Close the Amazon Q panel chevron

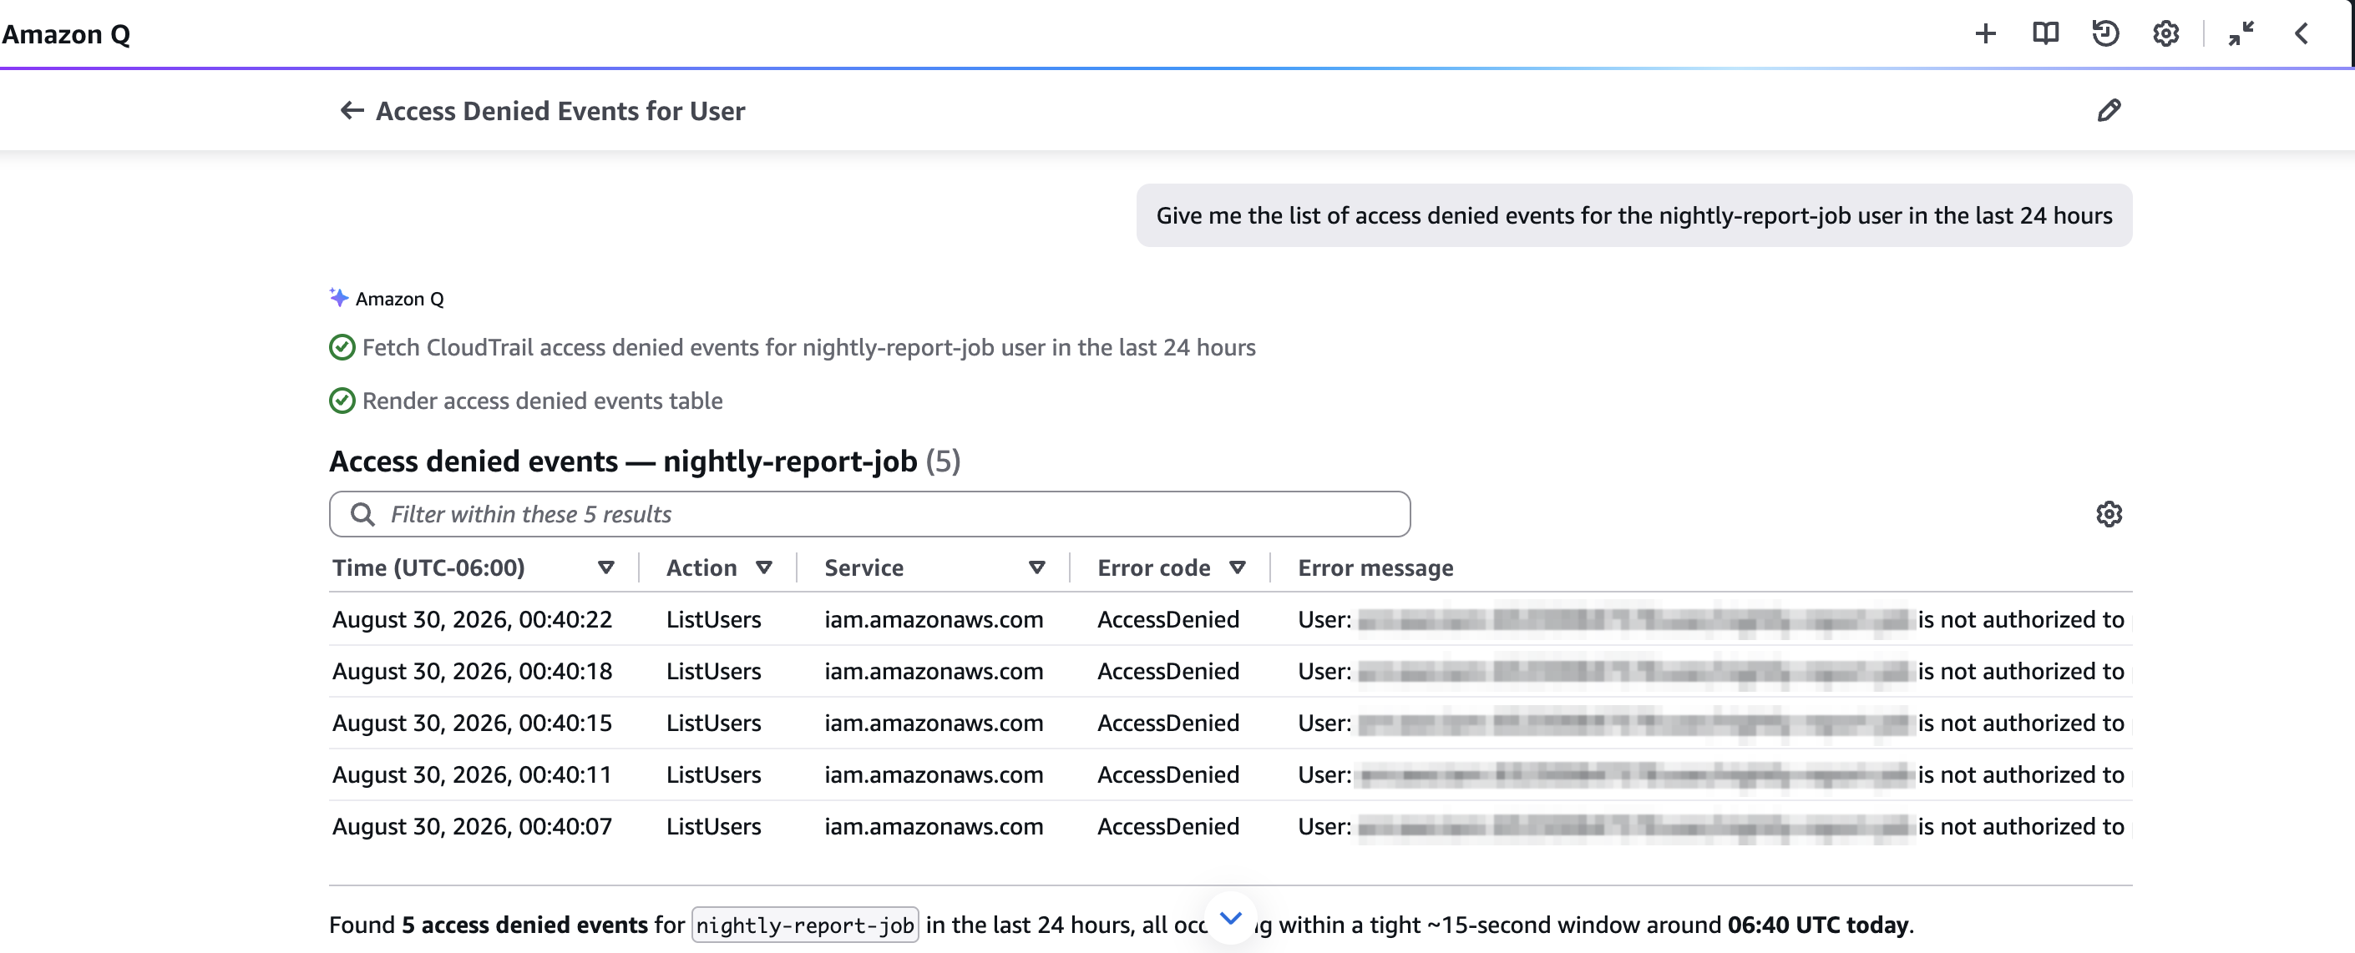click(2301, 34)
